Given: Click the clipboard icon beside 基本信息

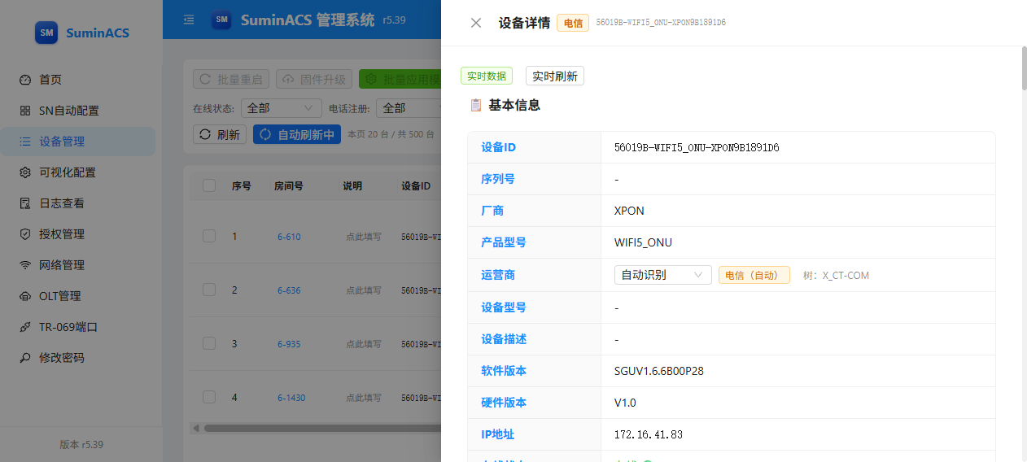Looking at the screenshot, I should click(476, 105).
